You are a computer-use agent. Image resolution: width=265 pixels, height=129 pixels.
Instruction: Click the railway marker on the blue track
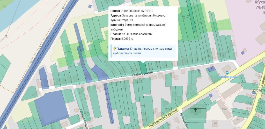tap(63, 8)
